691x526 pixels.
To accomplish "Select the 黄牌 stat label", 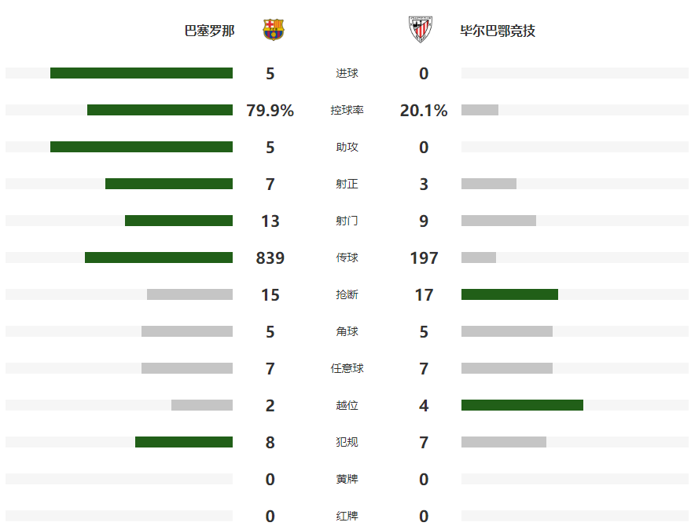I will 347,479.
